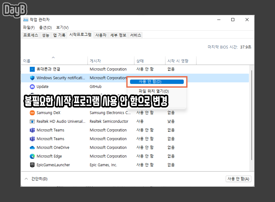
Task: Select the Microsoft OneDrive row name
Action: coord(53,148)
